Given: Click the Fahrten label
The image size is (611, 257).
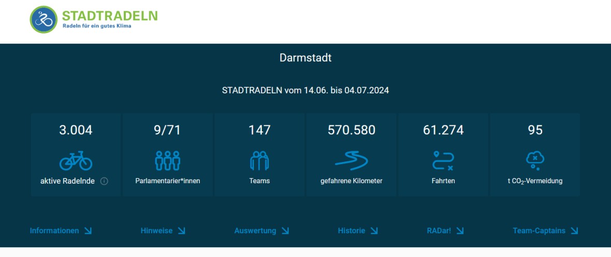Looking at the screenshot, I should coord(443,181).
